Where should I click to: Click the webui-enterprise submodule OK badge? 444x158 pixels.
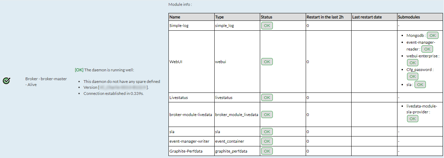click(x=413, y=62)
